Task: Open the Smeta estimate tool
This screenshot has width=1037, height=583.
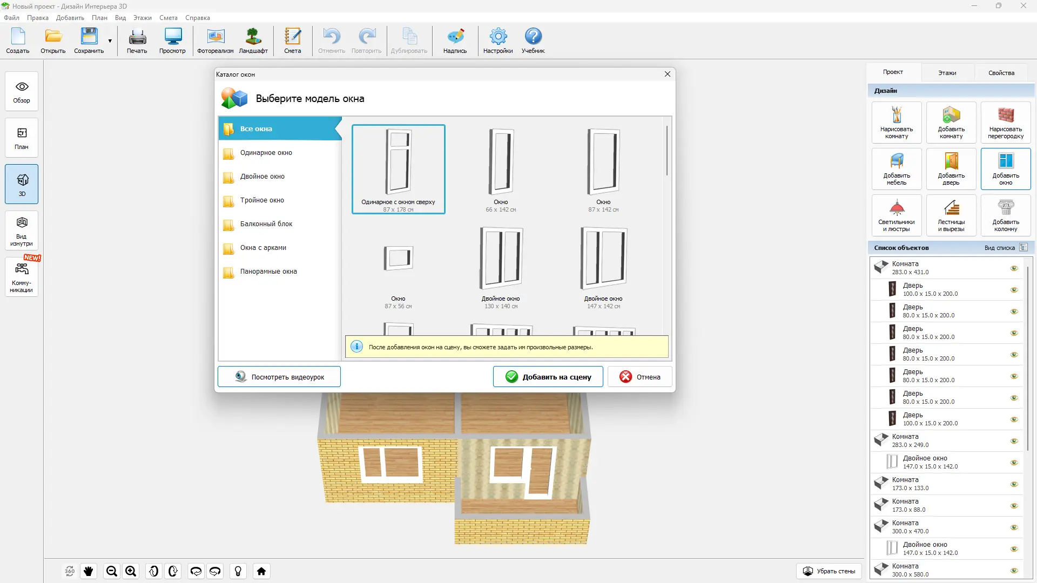Action: [x=292, y=40]
